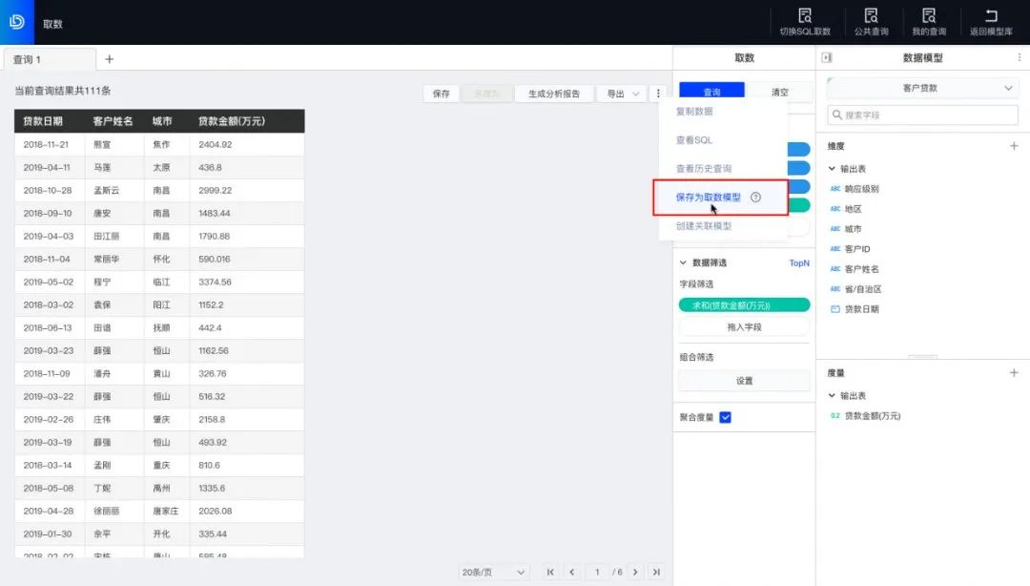Click the 清空 button

tap(780, 92)
